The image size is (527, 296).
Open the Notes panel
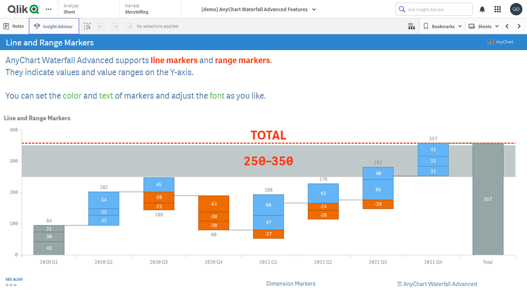[14, 26]
